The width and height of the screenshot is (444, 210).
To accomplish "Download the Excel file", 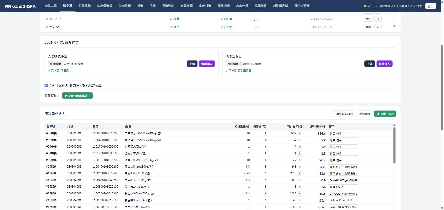I will (x=385, y=114).
